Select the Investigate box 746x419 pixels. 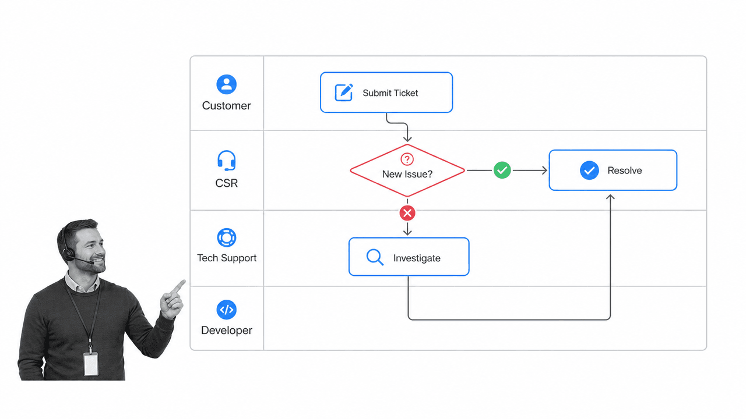pyautogui.click(x=409, y=257)
